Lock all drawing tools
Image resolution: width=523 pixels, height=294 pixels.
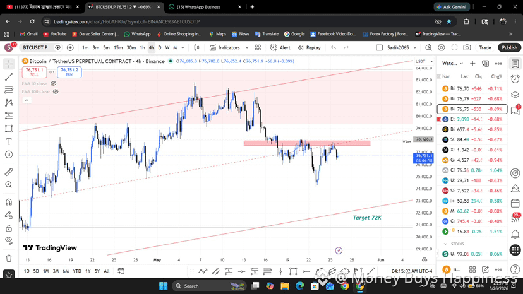9,228
